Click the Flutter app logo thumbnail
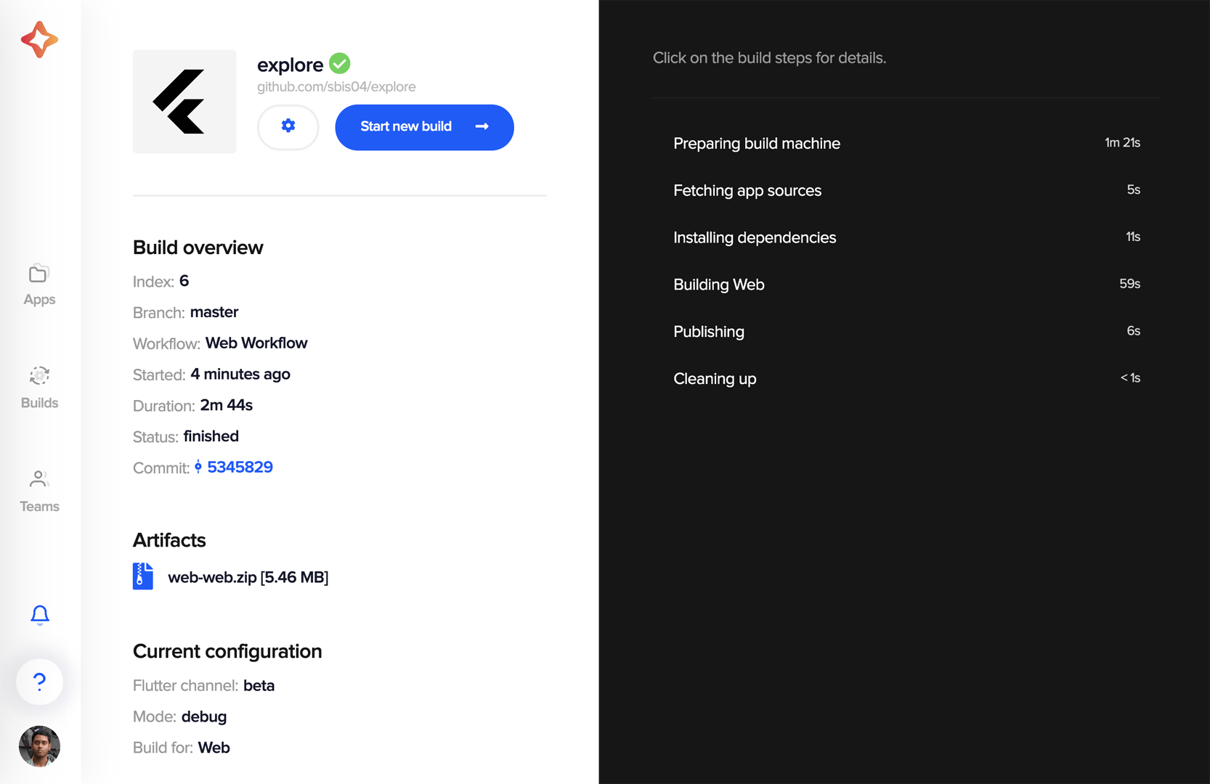 pyautogui.click(x=184, y=102)
